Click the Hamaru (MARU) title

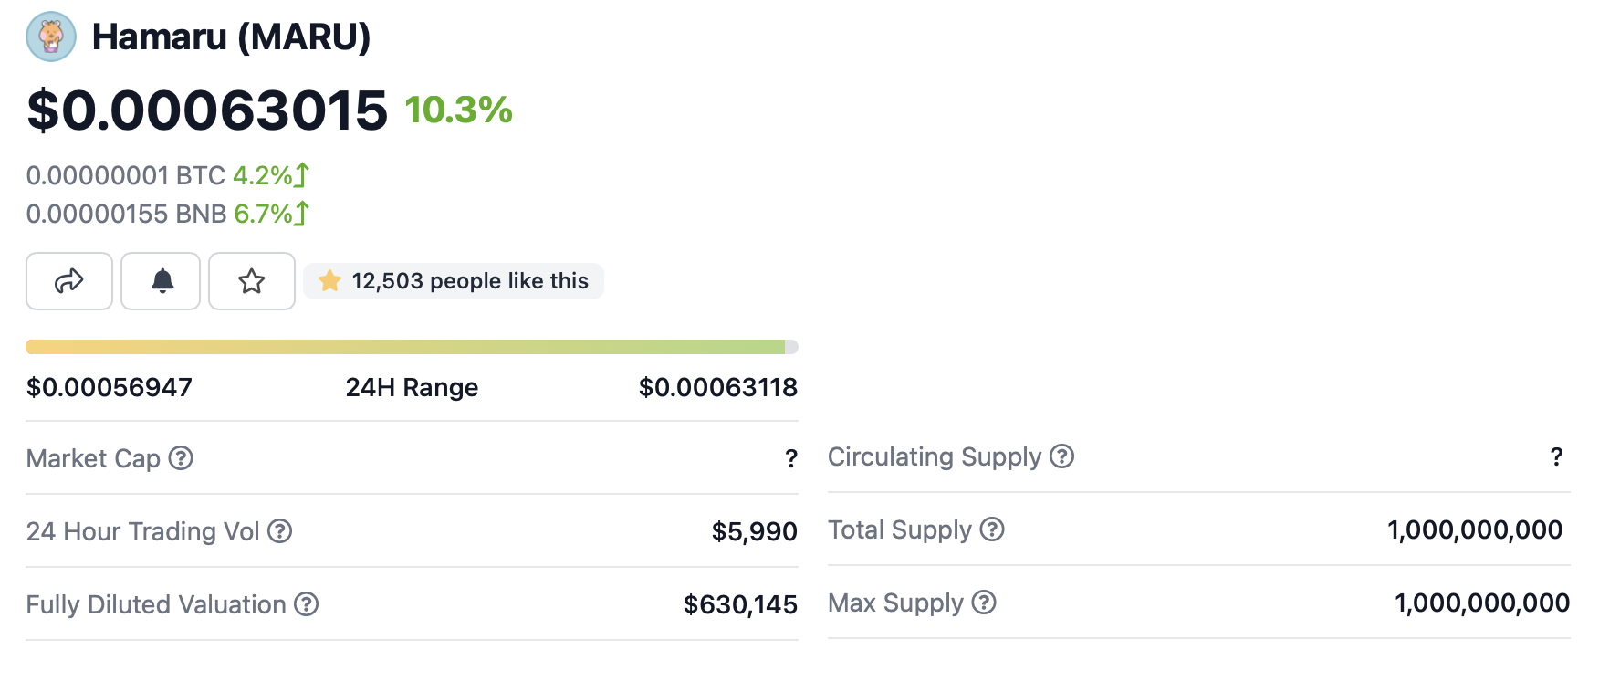231,37
